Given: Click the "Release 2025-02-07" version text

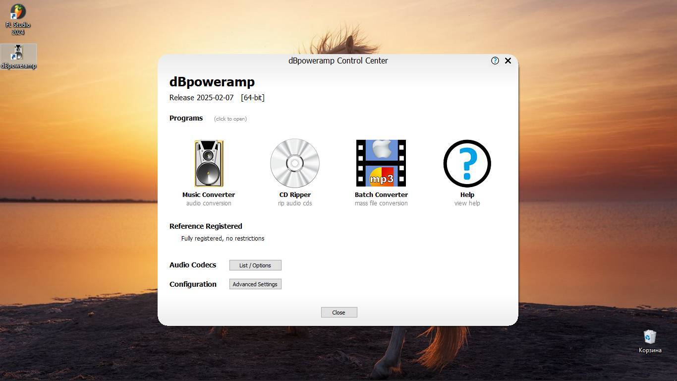Looking at the screenshot, I should tap(201, 98).
